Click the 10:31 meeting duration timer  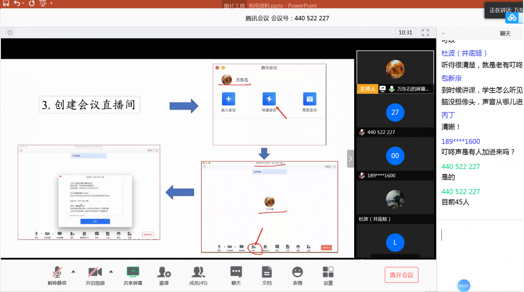405,33
